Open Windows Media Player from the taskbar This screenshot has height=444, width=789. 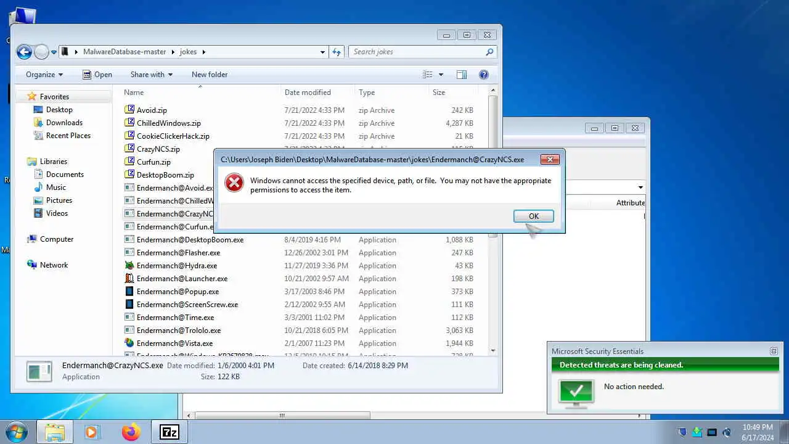coord(92,432)
